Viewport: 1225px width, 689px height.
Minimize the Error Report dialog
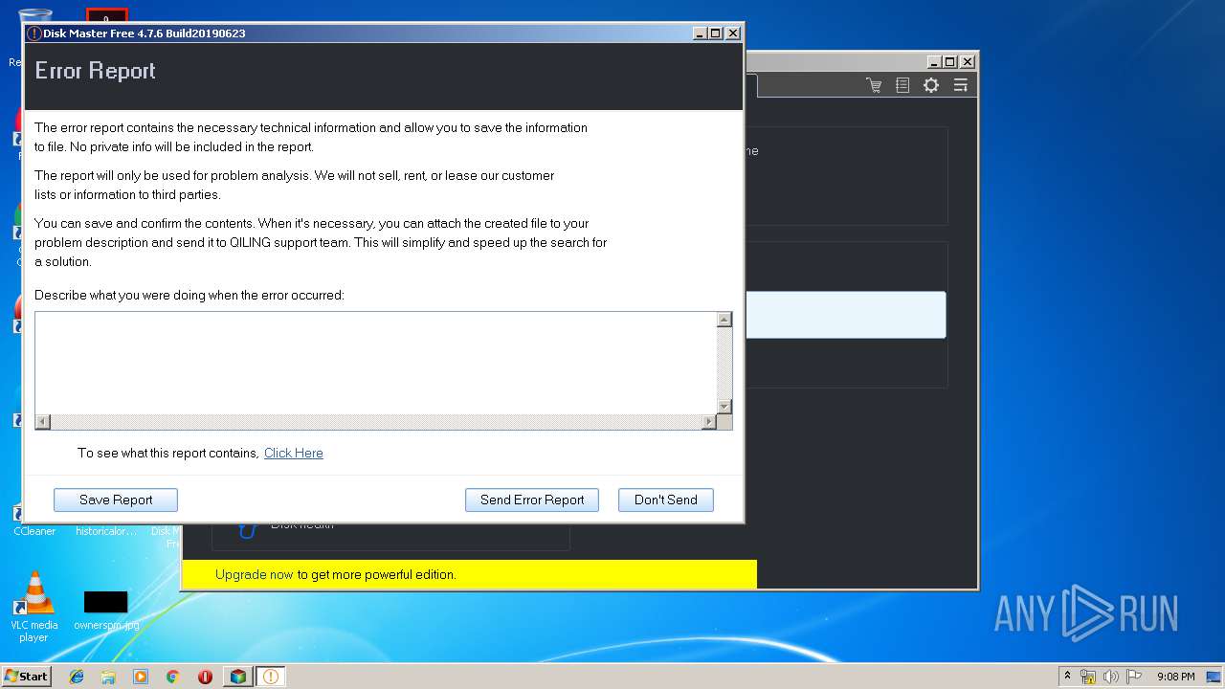point(700,33)
